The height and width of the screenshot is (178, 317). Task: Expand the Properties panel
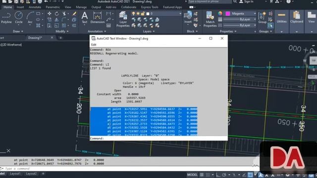228,31
